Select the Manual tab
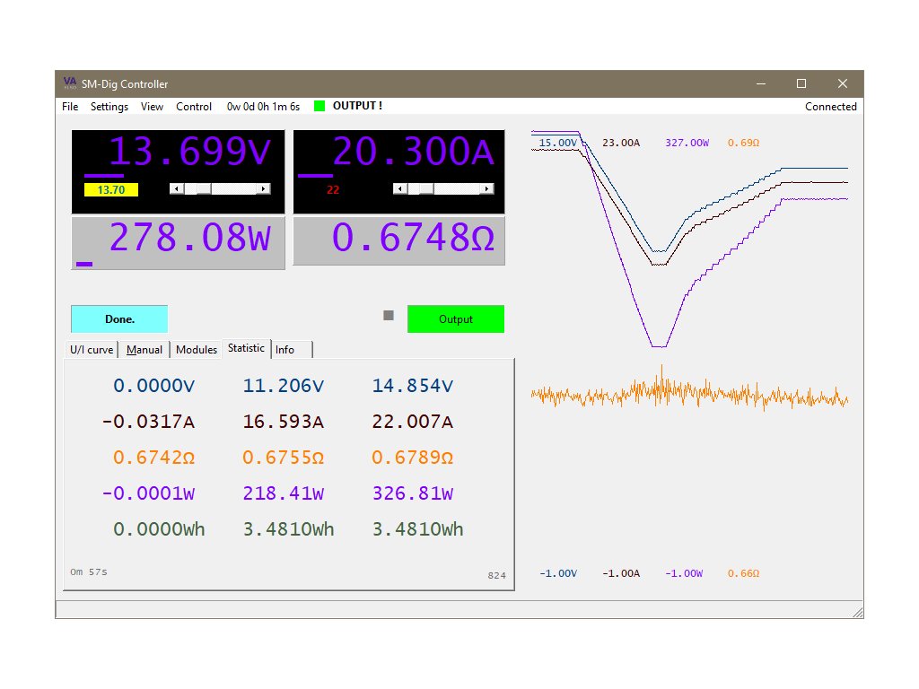919x689 pixels. [x=144, y=350]
